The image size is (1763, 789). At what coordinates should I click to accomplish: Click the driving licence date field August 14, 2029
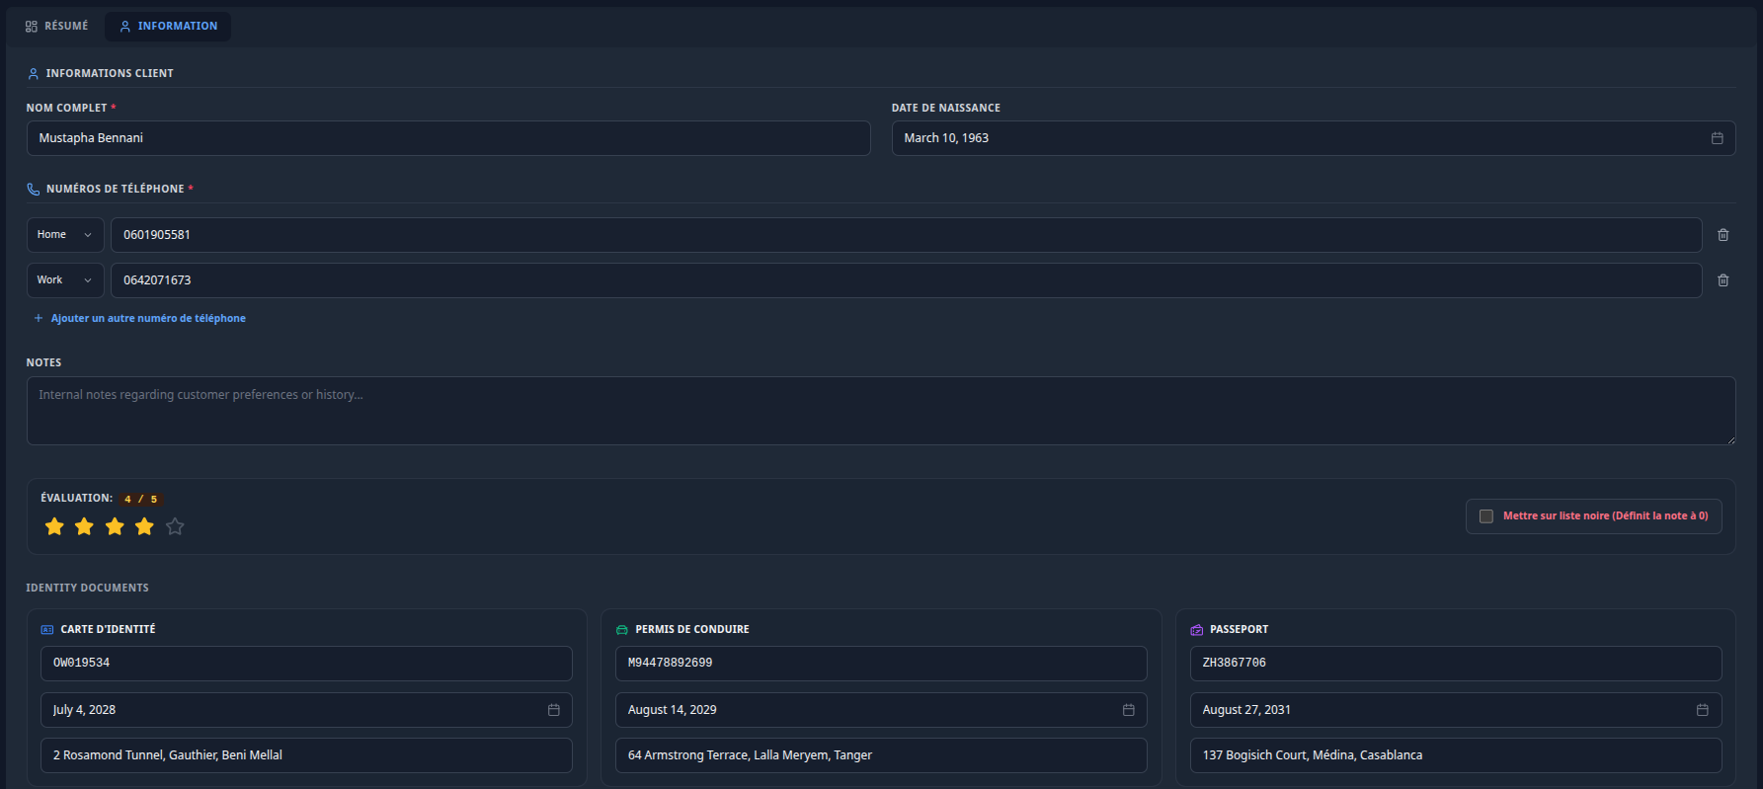(881, 710)
